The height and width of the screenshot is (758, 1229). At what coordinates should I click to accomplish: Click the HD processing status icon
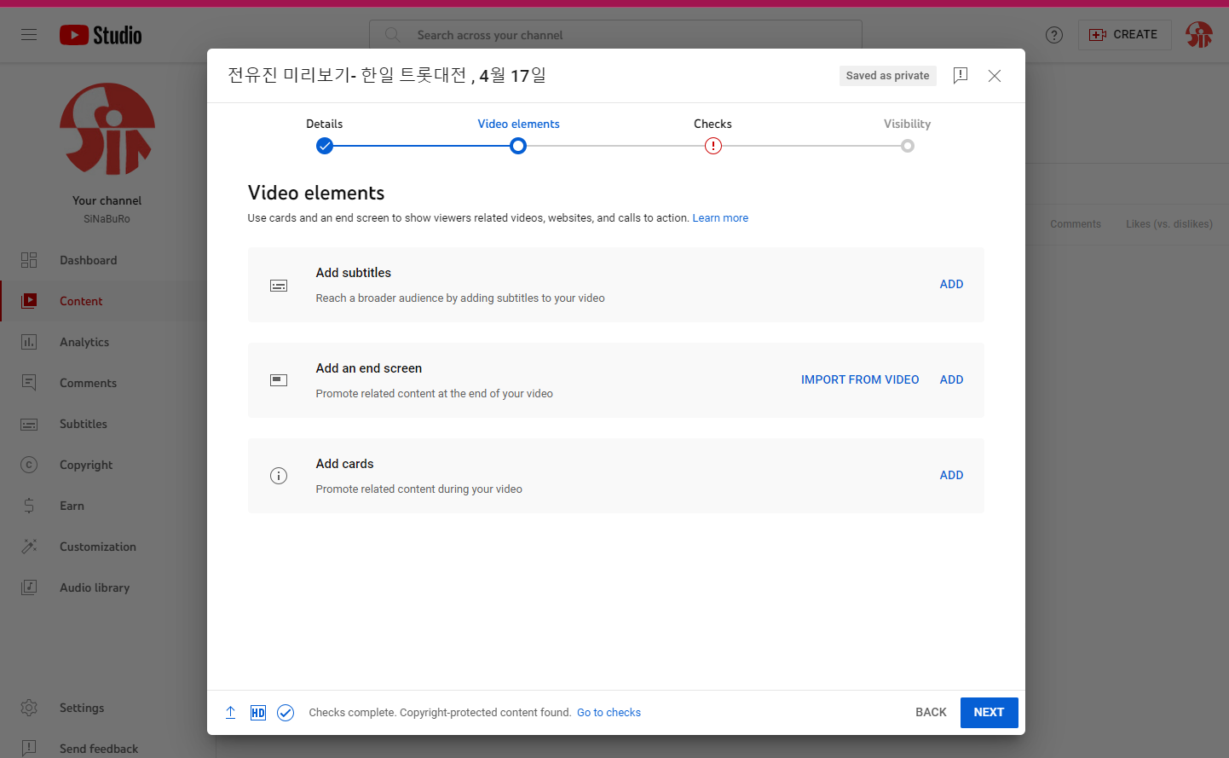pos(258,713)
